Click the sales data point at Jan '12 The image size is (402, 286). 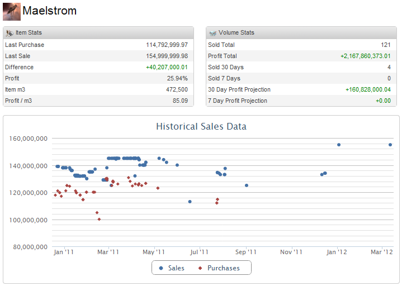coord(339,145)
